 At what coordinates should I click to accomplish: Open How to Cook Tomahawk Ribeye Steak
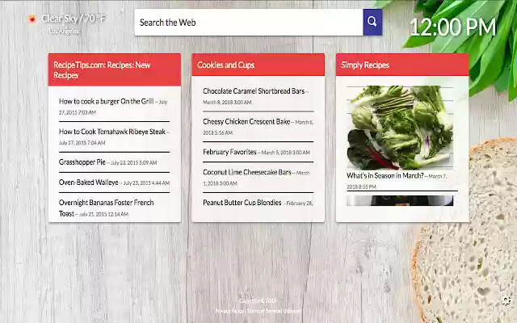pyautogui.click(x=112, y=132)
